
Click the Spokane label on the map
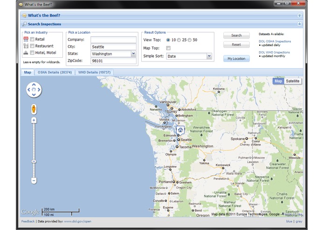(x=238, y=139)
